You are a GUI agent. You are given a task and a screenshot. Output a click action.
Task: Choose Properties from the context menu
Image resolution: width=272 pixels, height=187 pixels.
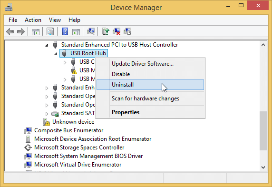point(150,112)
